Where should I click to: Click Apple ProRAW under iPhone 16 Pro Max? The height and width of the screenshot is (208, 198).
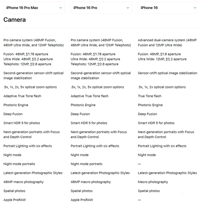pyautogui.click(x=15, y=200)
